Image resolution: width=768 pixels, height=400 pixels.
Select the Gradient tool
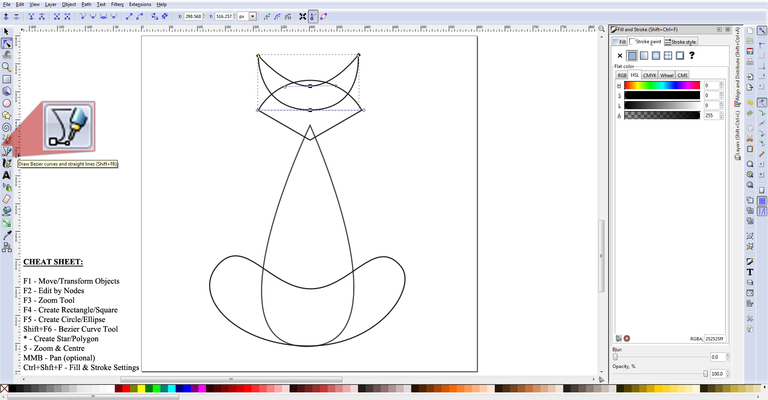(x=7, y=223)
